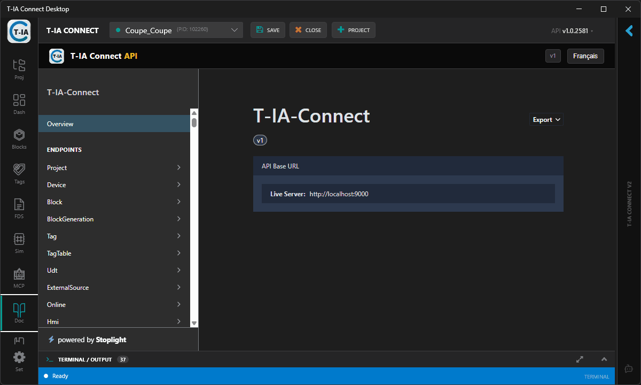
Task: Open the Terminal / Output panel
Action: point(85,359)
